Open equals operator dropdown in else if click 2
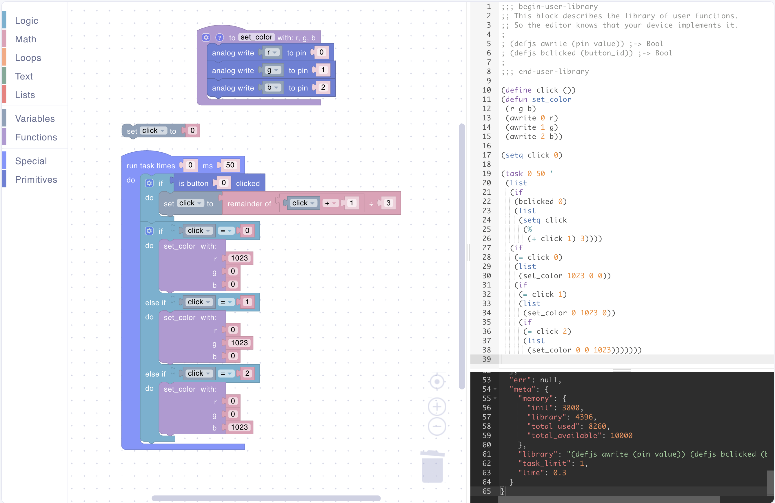 (226, 374)
